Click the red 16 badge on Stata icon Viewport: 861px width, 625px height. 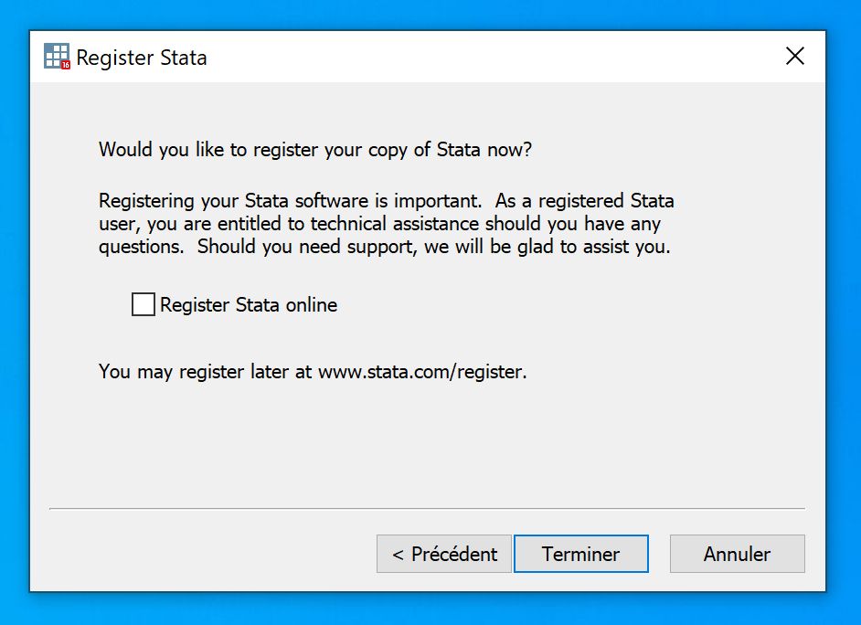(x=66, y=65)
